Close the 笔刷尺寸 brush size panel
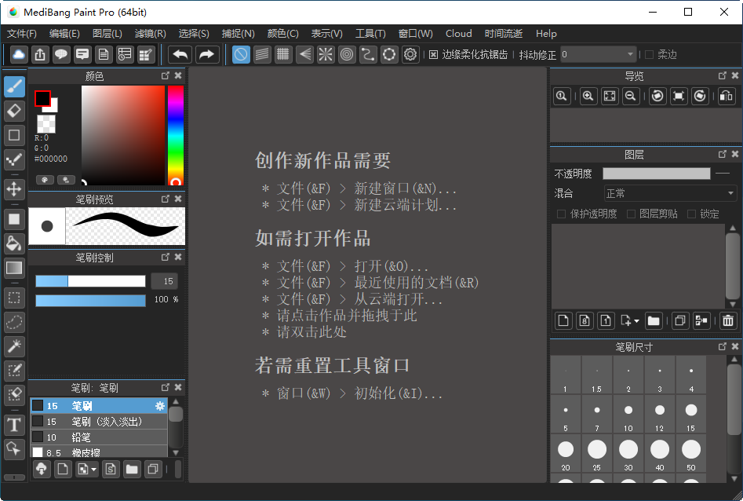The image size is (743, 501). 735,347
